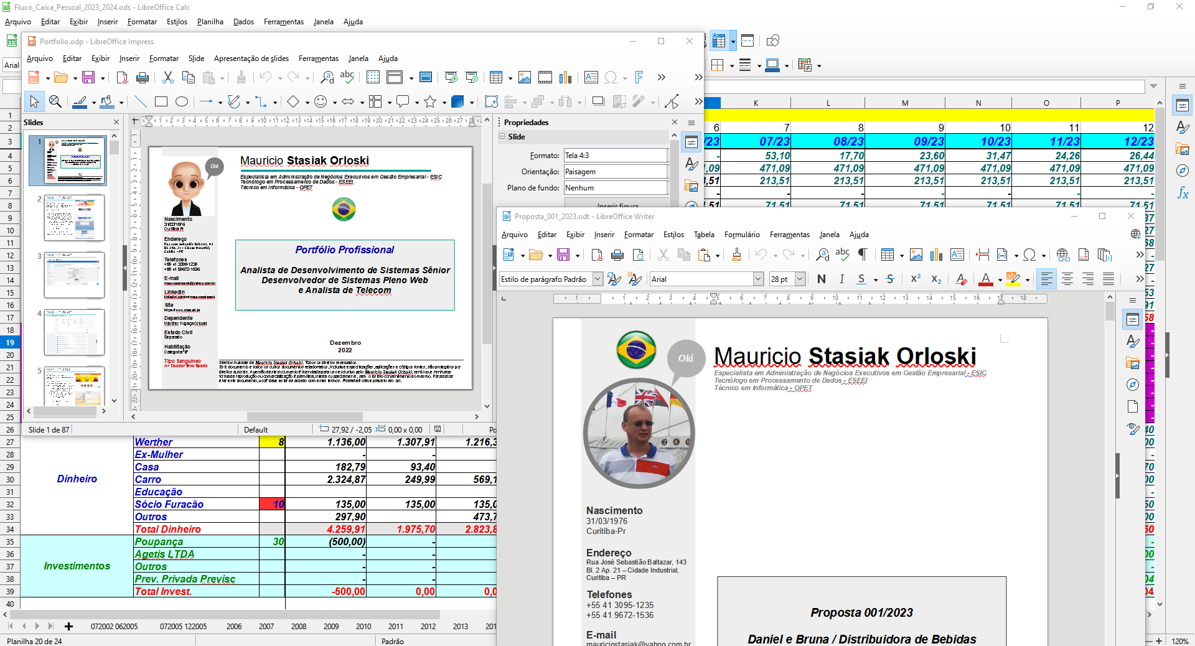Switch to the 2010 sheet tab in Calc

click(363, 627)
